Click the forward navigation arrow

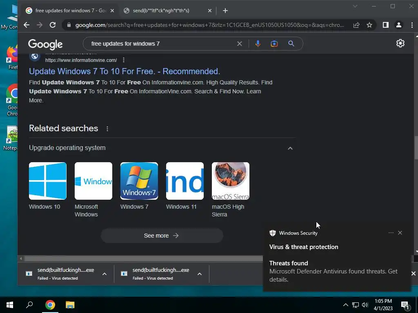pos(40,25)
